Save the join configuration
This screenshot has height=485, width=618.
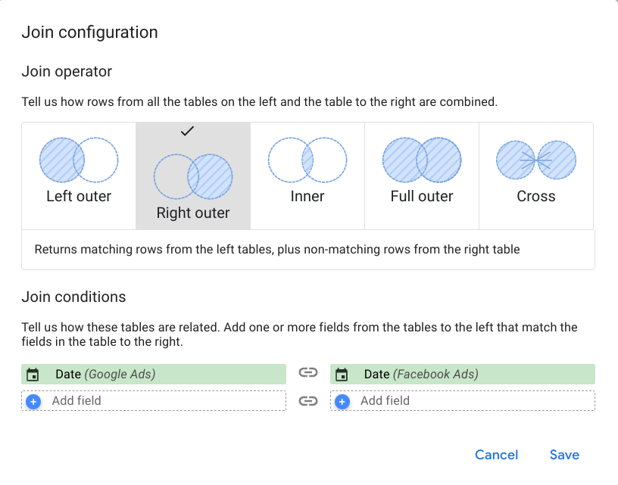click(x=564, y=455)
